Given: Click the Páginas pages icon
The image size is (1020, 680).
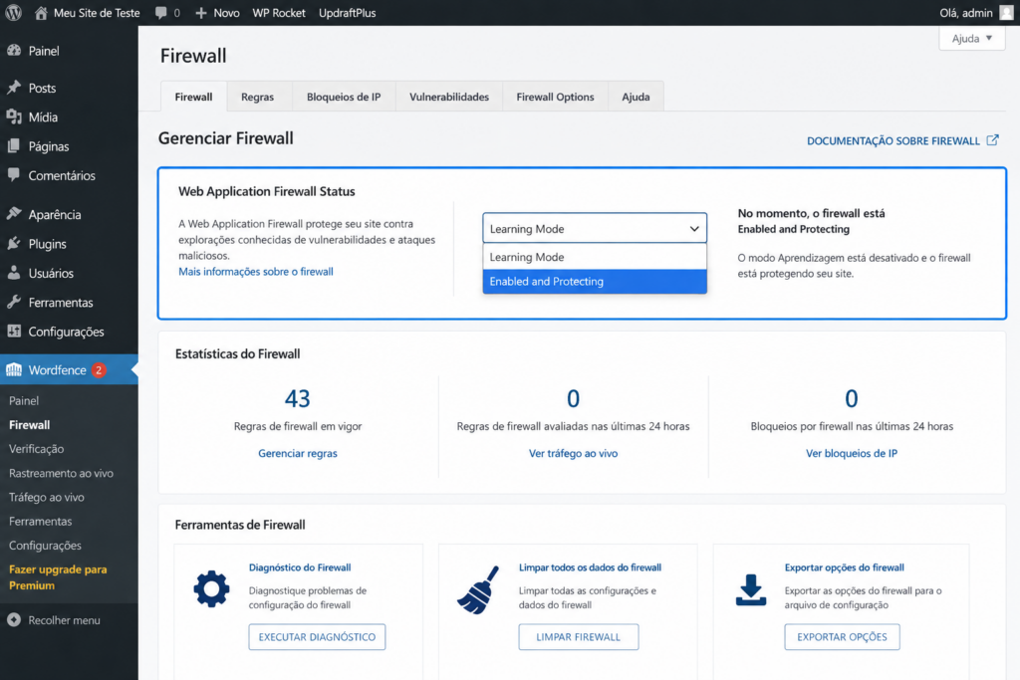Looking at the screenshot, I should point(14,146).
